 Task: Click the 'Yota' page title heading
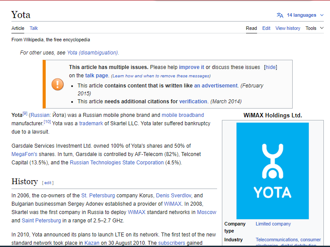[21, 15]
